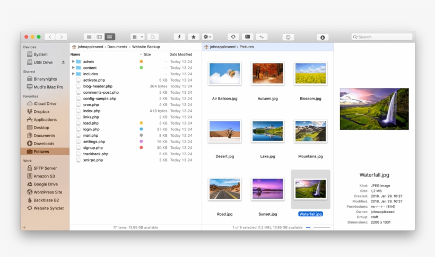The height and width of the screenshot is (257, 435).
Task: Open the gear action dropdown menu
Action: point(207,37)
